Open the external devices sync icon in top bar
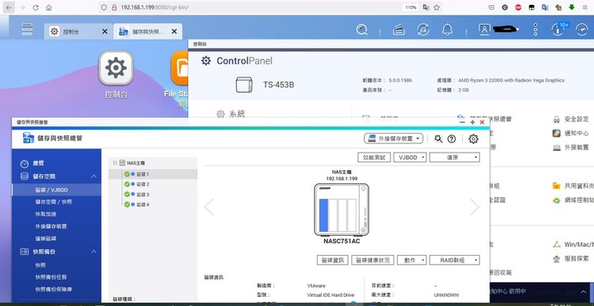 click(x=422, y=30)
